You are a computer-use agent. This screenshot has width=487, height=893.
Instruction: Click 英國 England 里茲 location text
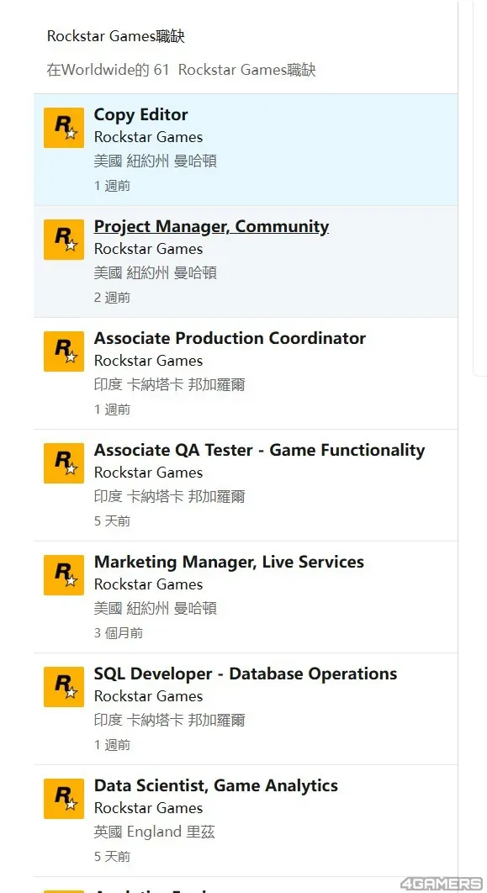[x=155, y=832]
